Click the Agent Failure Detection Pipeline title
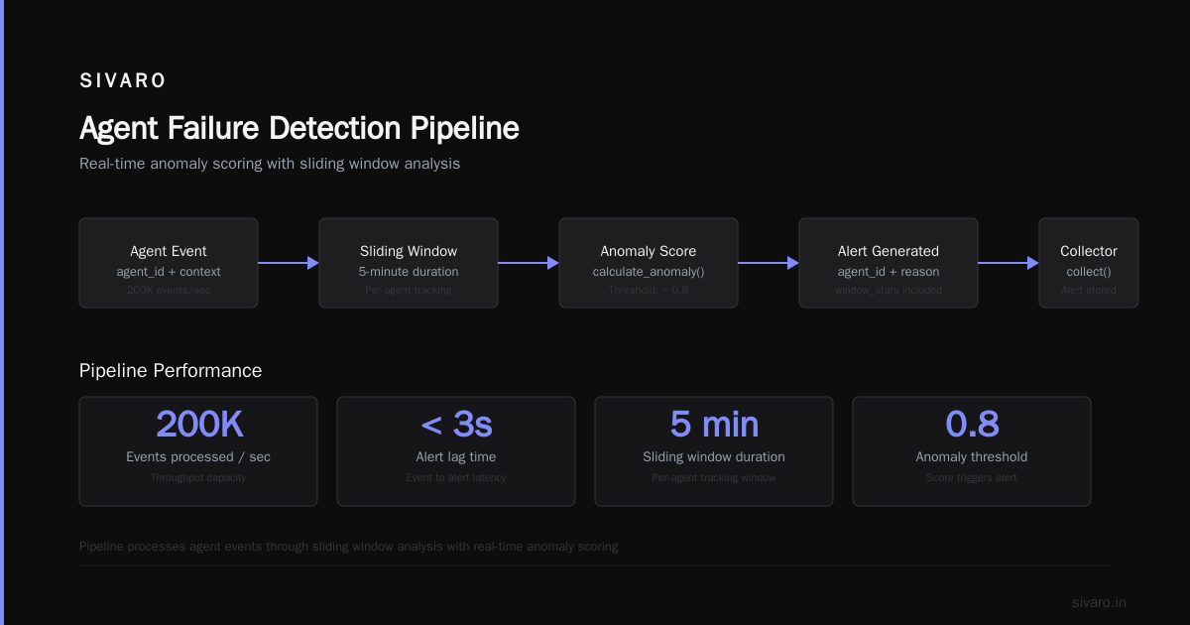Viewport: 1190px width, 625px height. coord(298,128)
